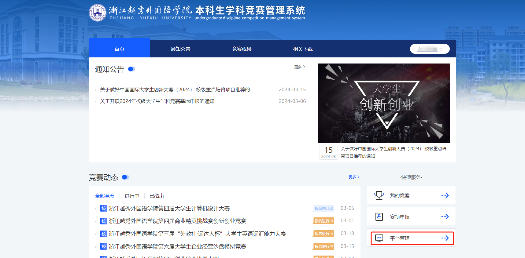Click 报名未开始 status tag
This screenshot has width=525, height=258.
[x=324, y=208]
